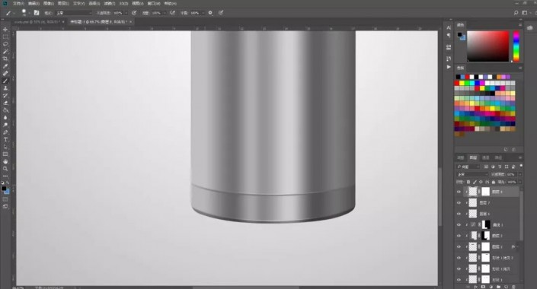Open the layer opacity dropdown arrow

pyautogui.click(x=520, y=174)
